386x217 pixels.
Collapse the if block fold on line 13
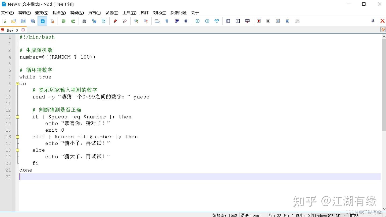point(17,117)
